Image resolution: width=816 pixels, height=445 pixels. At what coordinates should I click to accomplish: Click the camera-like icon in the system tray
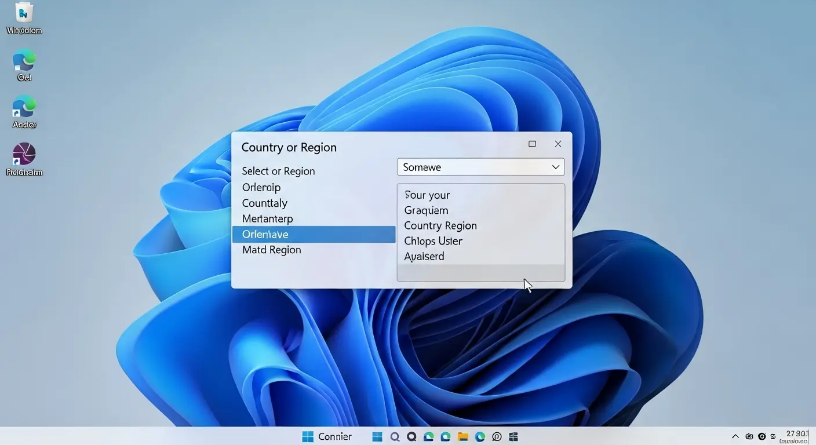(749, 436)
